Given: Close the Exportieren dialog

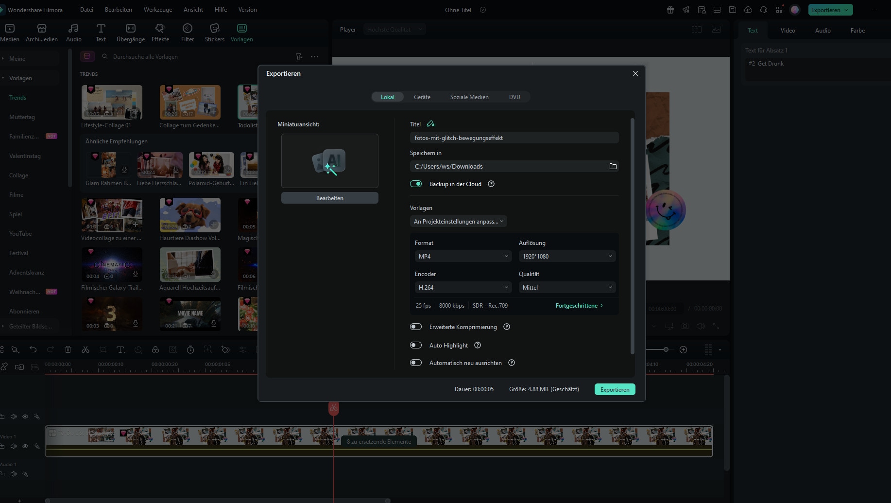Looking at the screenshot, I should coord(635,73).
